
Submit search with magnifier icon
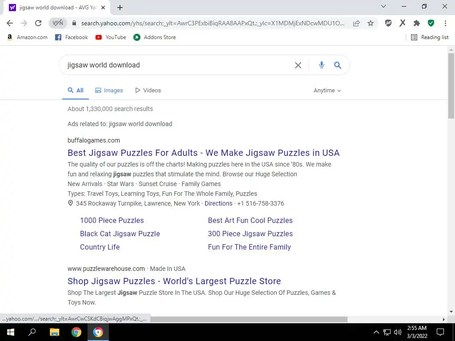pyautogui.click(x=338, y=65)
